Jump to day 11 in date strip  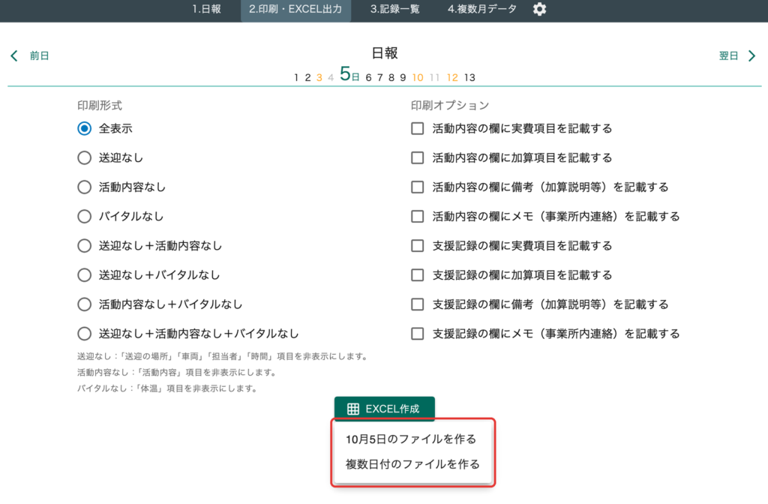pyautogui.click(x=434, y=77)
